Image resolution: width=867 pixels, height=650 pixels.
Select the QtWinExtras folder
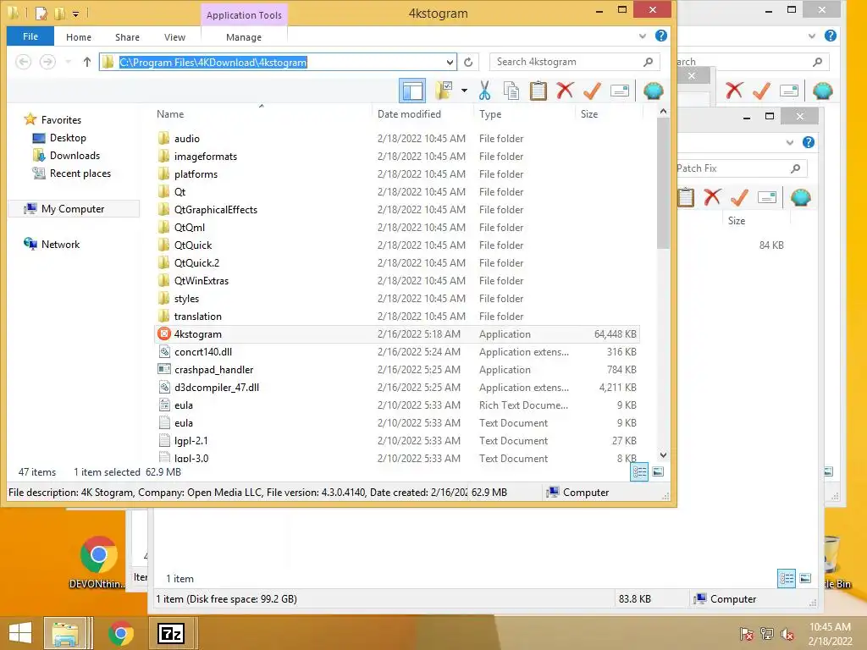[397, 281]
